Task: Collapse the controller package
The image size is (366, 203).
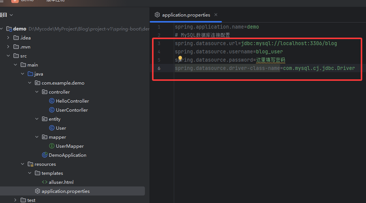Action: pos(37,92)
